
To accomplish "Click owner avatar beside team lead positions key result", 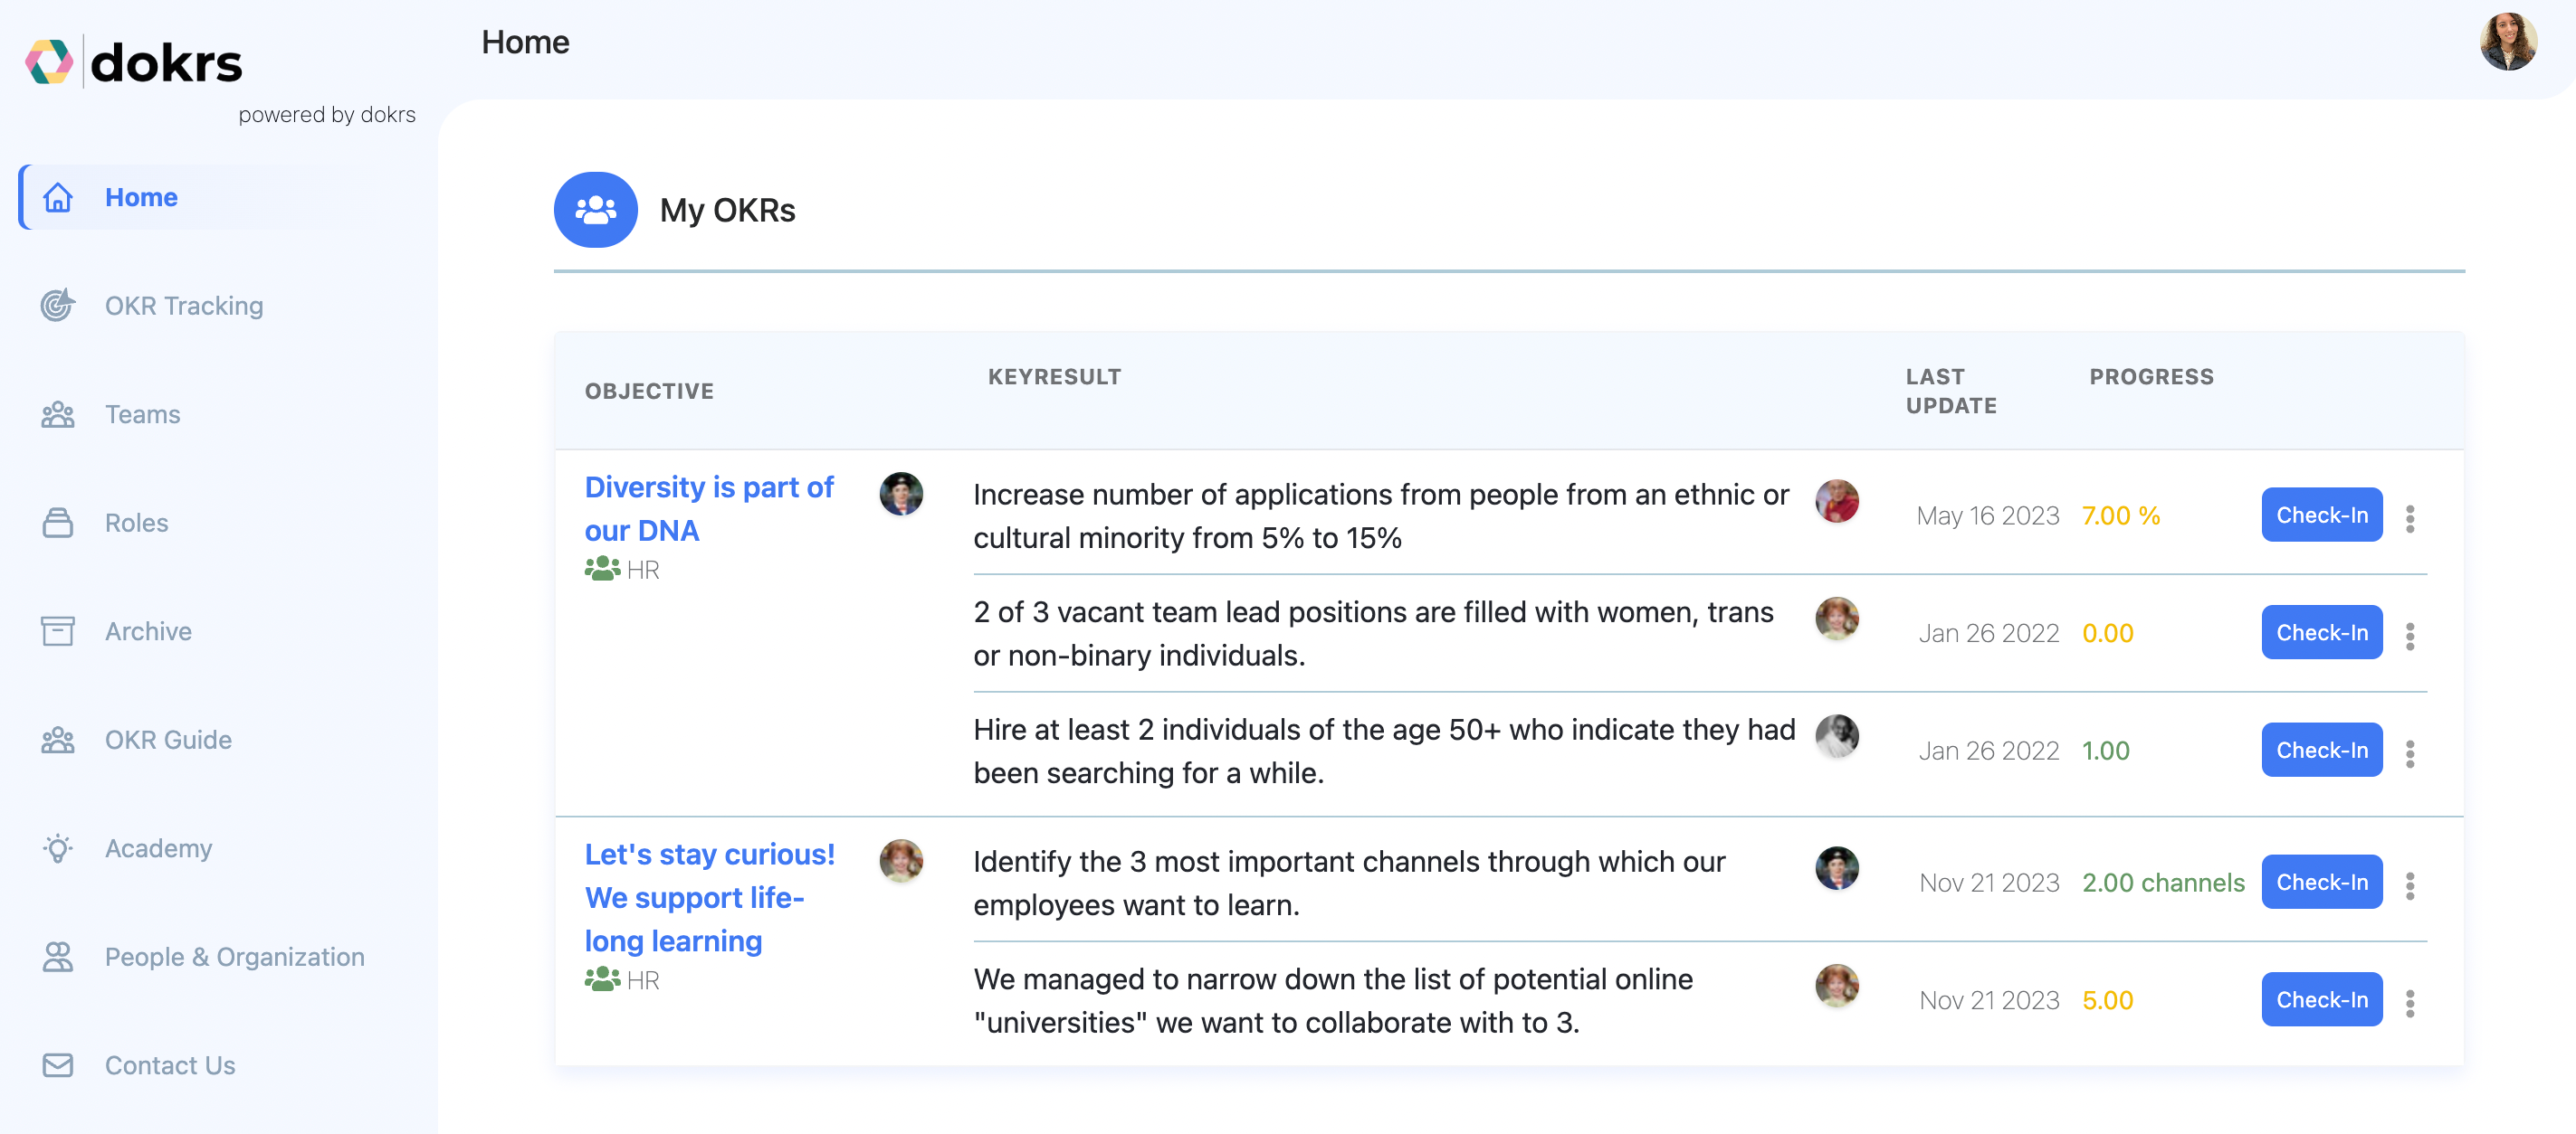I will (1836, 619).
